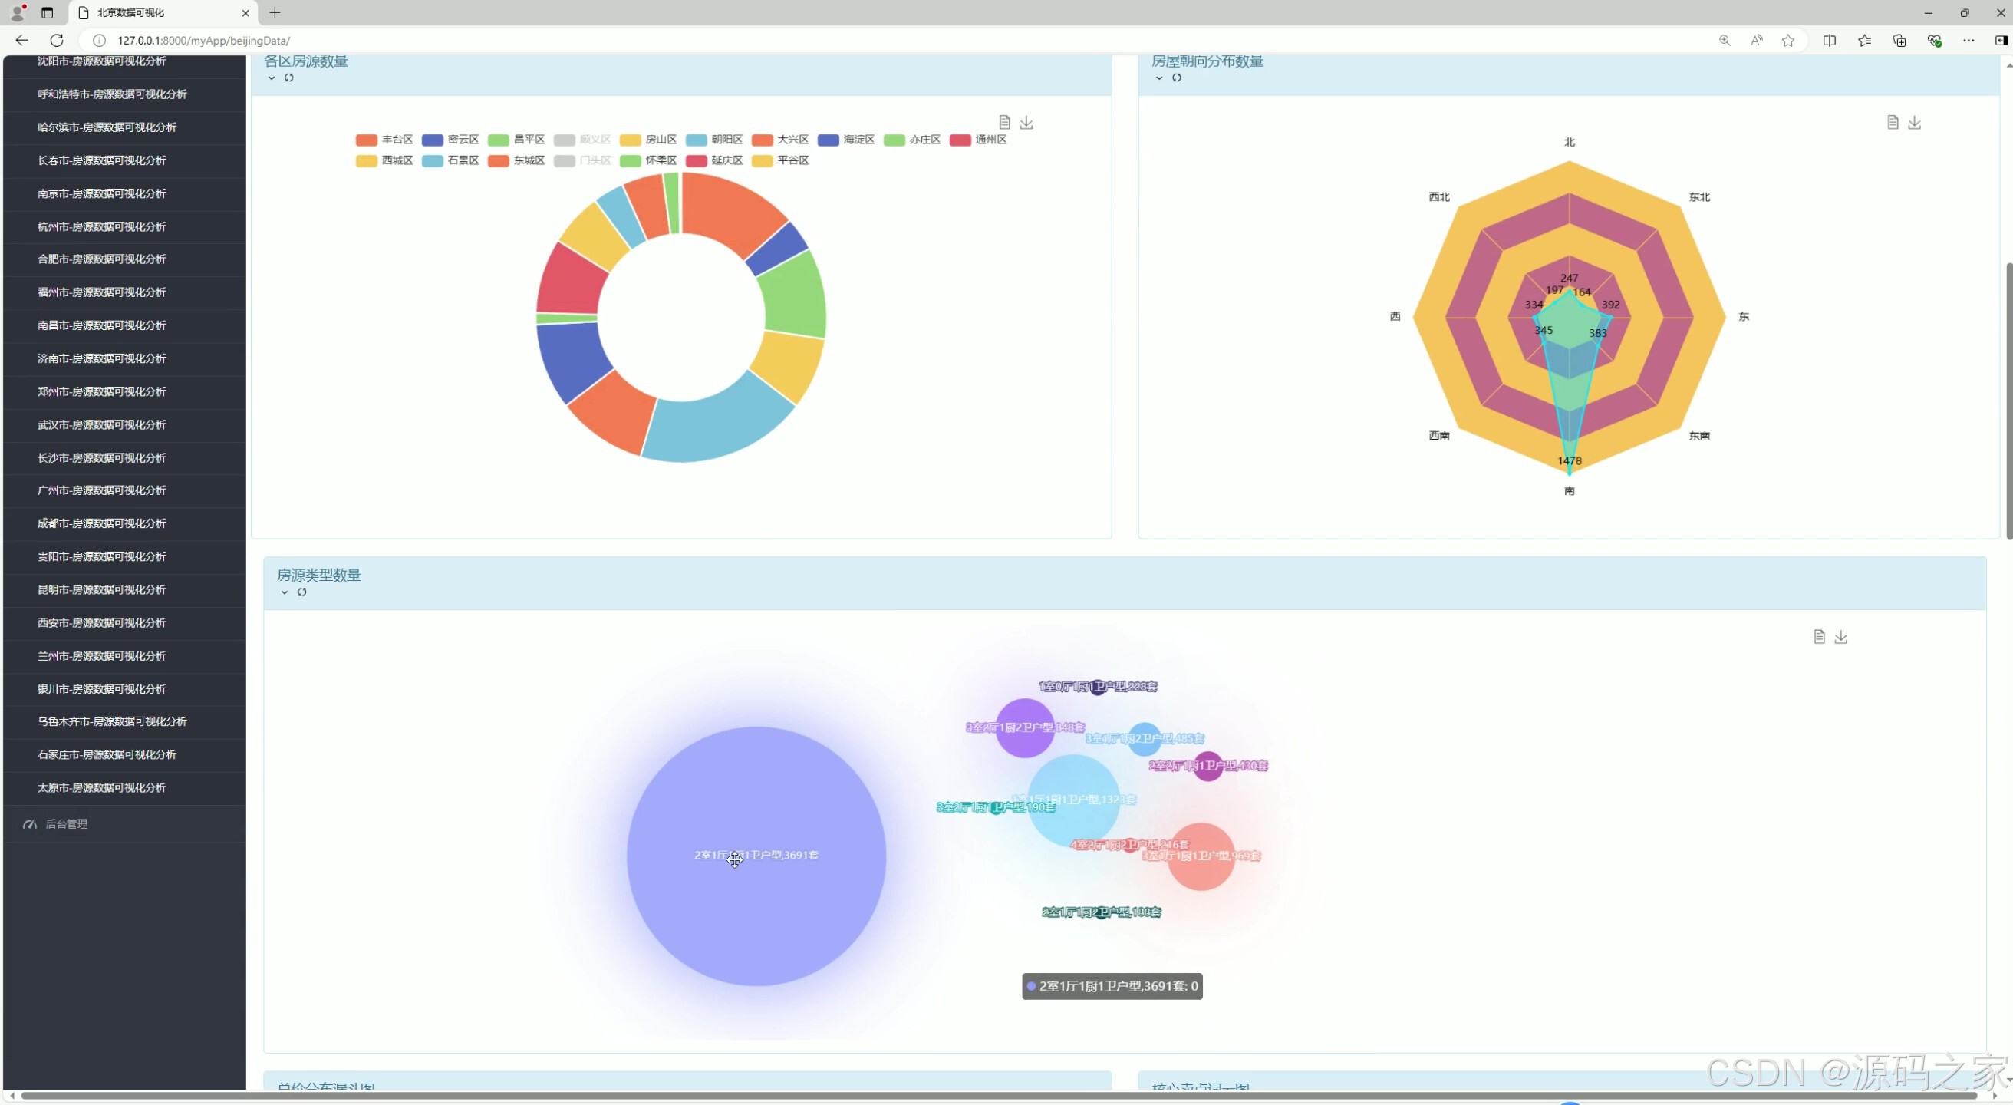Viewport: 2013px width, 1105px height.
Task: Open data view of radar chart
Action: [1892, 122]
